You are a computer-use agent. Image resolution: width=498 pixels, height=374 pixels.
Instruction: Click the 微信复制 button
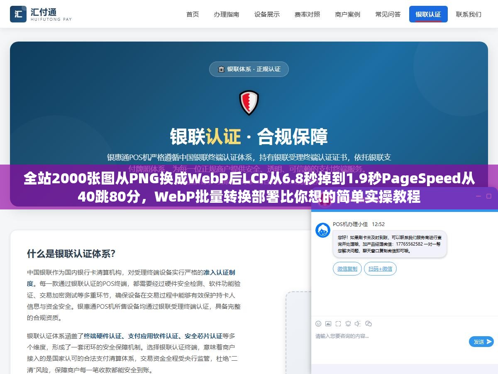[347, 269]
